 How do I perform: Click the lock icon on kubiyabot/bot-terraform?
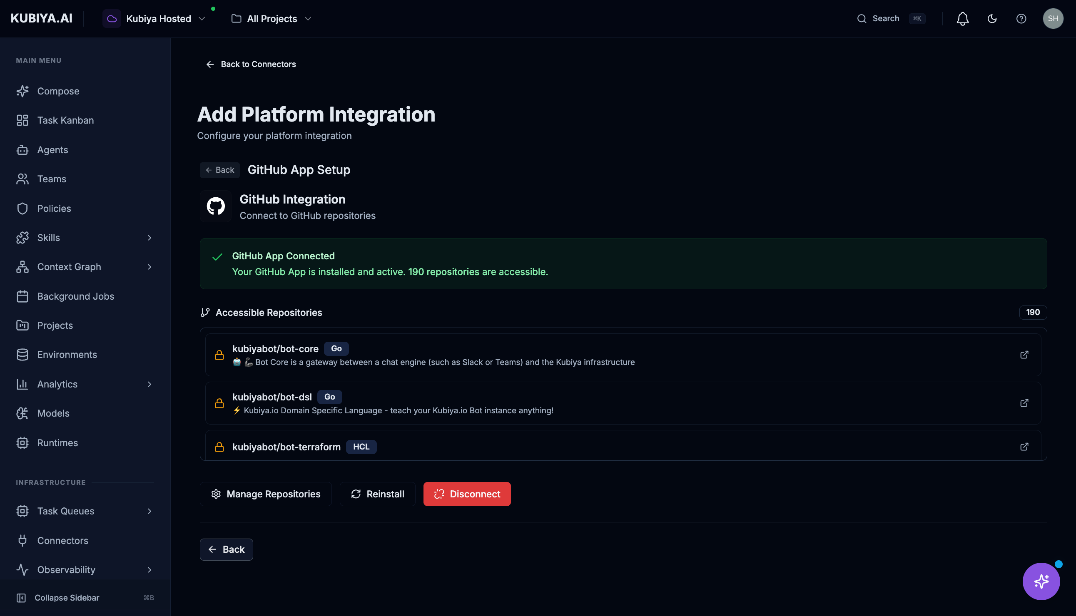pos(220,446)
